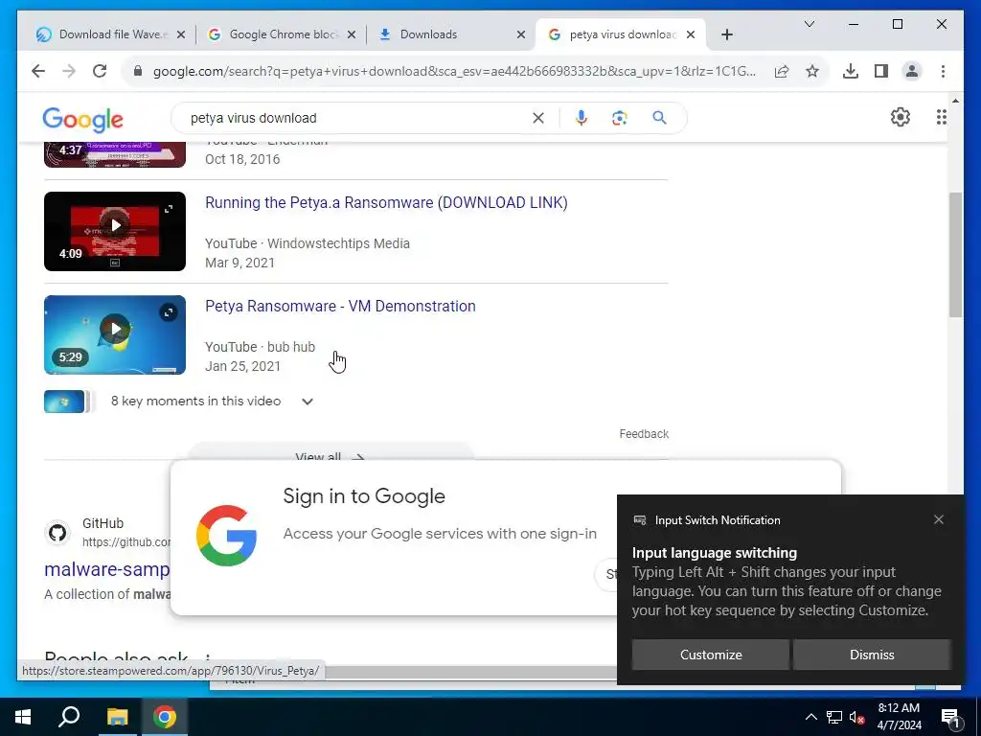The image size is (981, 736).
Task: Go to the Google homepage via the logo
Action: tap(82, 120)
